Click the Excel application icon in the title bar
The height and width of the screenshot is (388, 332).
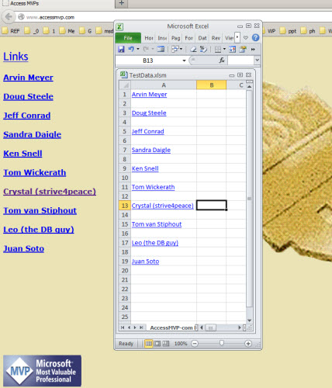(x=119, y=26)
